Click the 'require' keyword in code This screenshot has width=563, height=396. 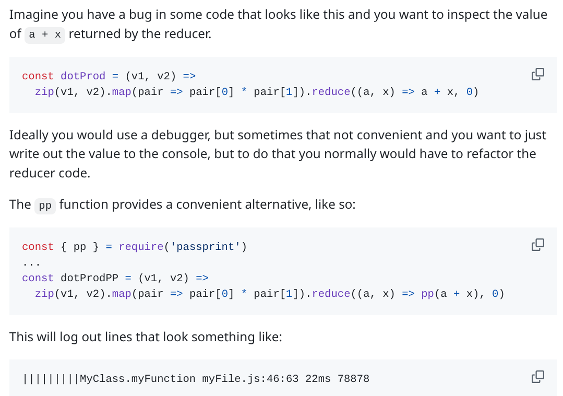(141, 247)
